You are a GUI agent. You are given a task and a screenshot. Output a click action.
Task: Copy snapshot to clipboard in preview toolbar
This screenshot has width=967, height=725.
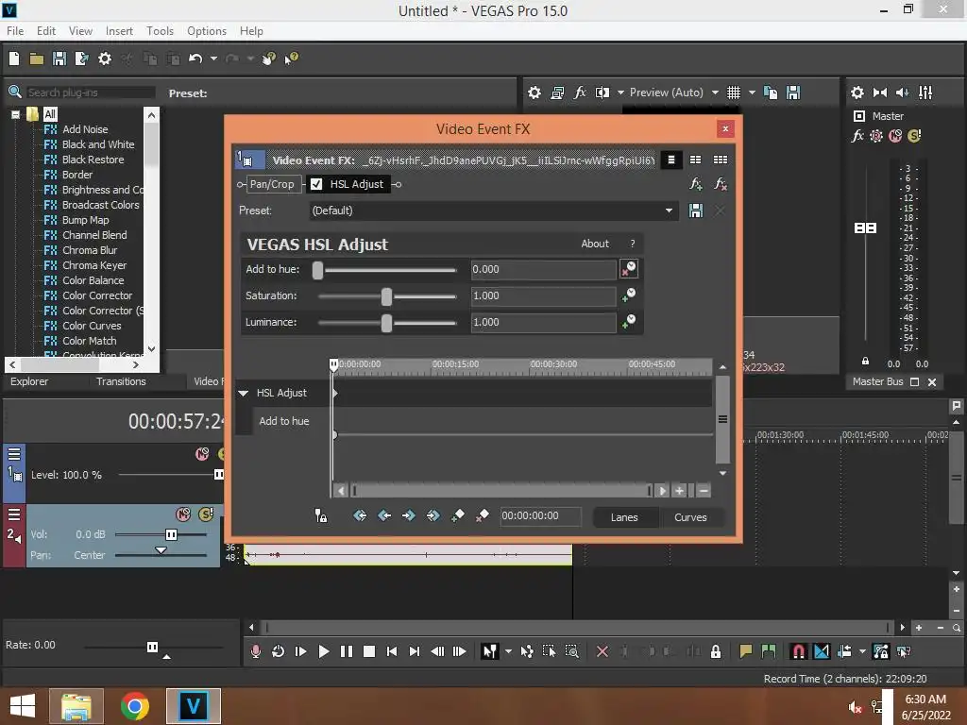pyautogui.click(x=771, y=93)
